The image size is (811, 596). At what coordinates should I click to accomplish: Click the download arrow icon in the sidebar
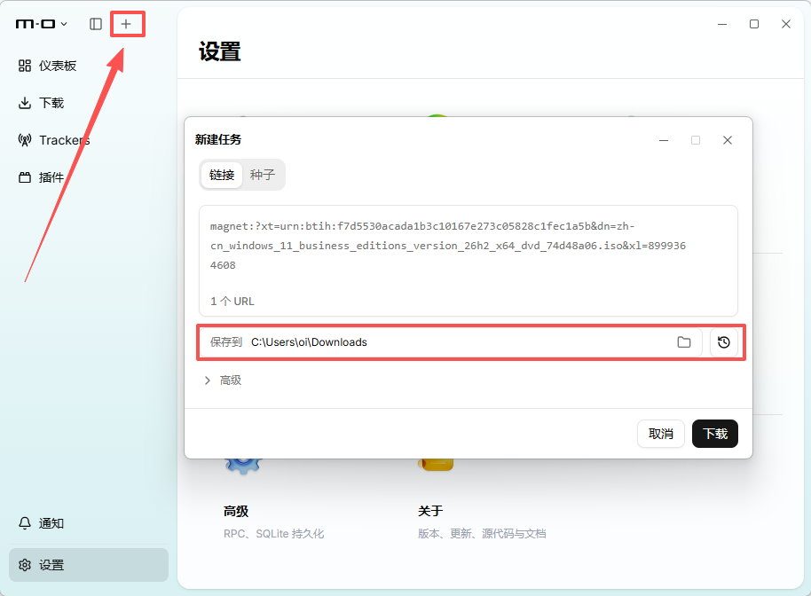25,103
